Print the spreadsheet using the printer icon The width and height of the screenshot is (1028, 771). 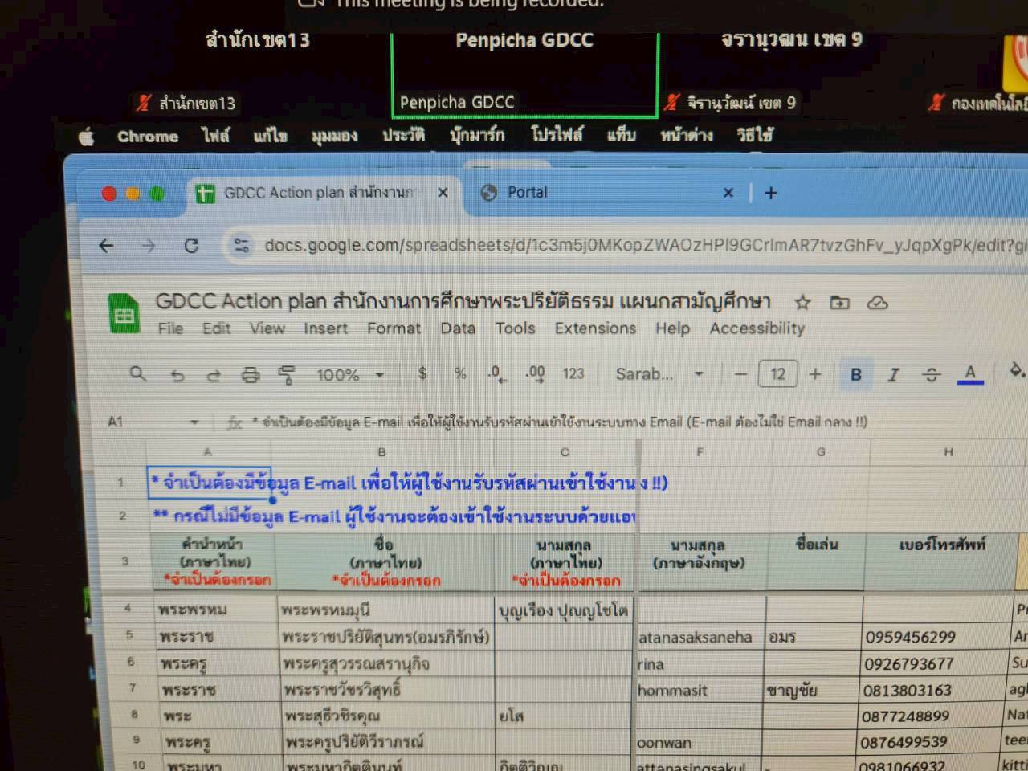[251, 375]
